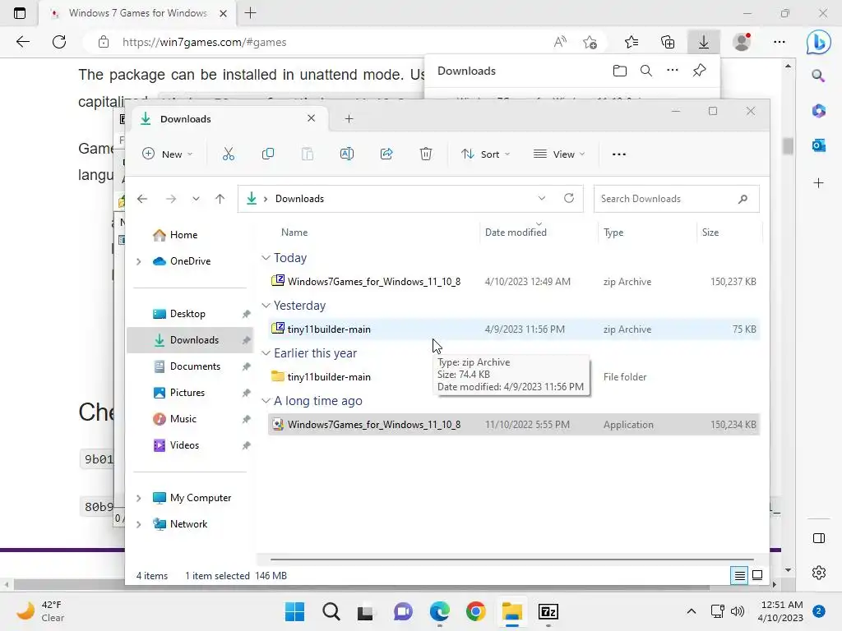Open Home in navigation pane
Viewport: 842px width, 631px height.
(x=183, y=235)
